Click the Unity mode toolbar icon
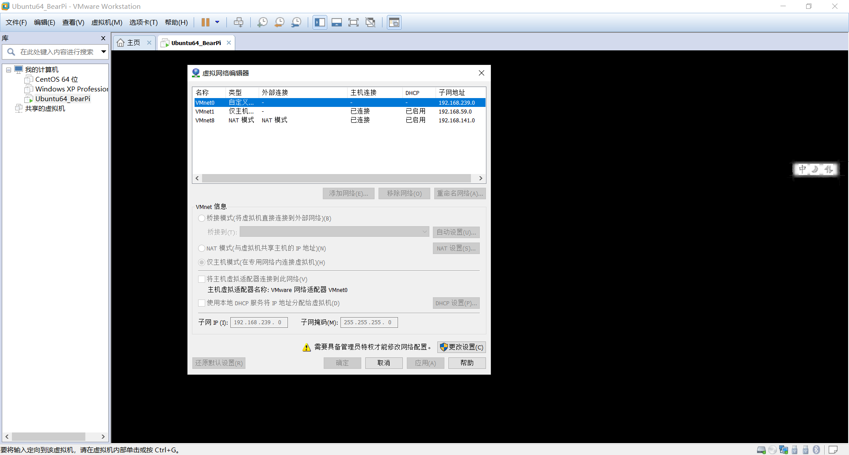 click(371, 23)
